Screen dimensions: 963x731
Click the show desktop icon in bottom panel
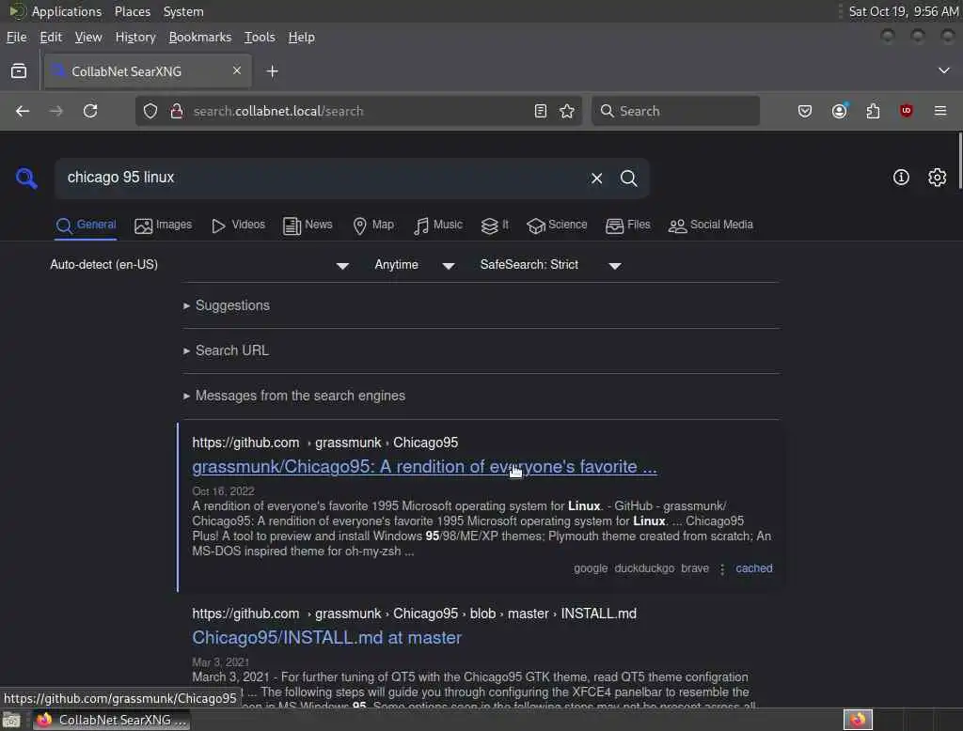pyautogui.click(x=11, y=720)
